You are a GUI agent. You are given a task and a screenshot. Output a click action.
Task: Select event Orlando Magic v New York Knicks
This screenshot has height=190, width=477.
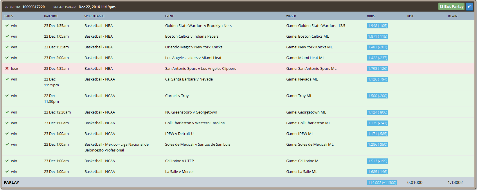(194, 47)
